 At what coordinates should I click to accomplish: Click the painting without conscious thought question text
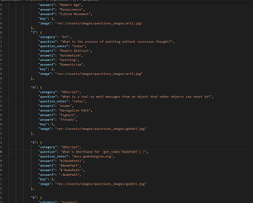[x=117, y=42]
